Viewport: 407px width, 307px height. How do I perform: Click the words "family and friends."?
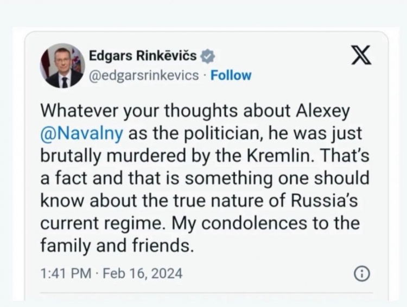(x=117, y=245)
